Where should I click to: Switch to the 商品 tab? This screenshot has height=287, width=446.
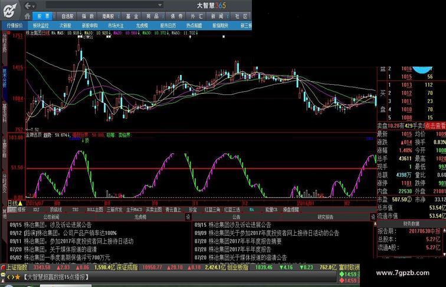[x=152, y=16]
